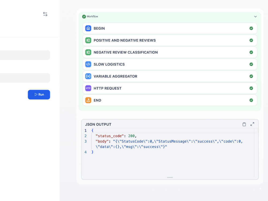Click the Workflow label text
Image resolution: width=268 pixels, height=201 pixels.
92,16
